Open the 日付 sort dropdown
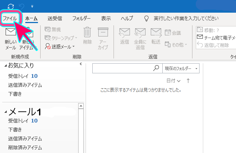 pyautogui.click(x=173, y=81)
